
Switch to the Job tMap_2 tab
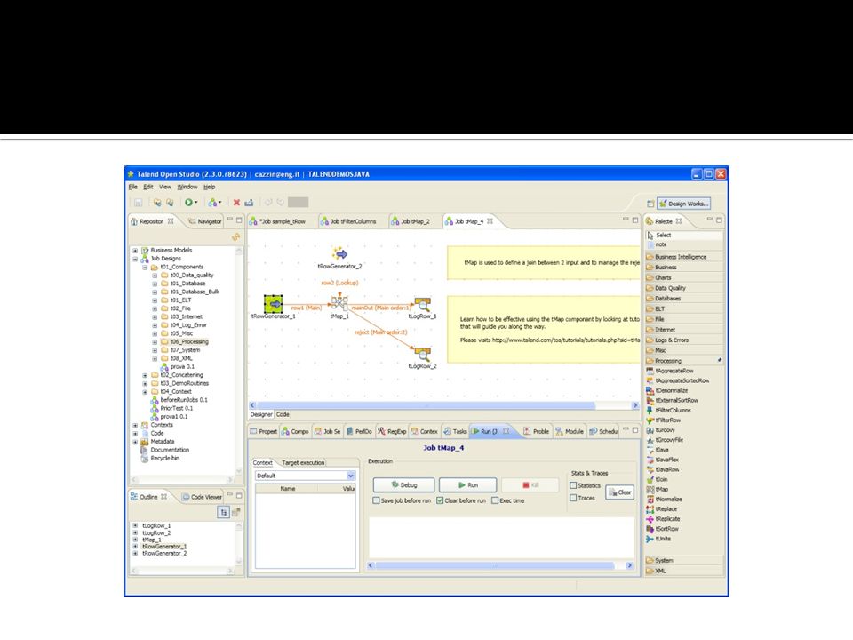411,221
